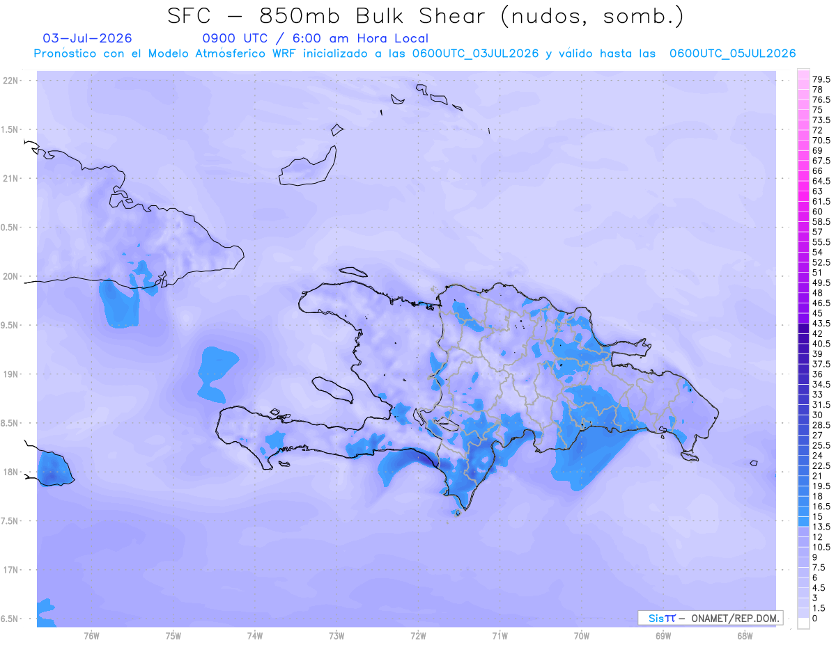Click the '20N' latitude label

coord(12,276)
